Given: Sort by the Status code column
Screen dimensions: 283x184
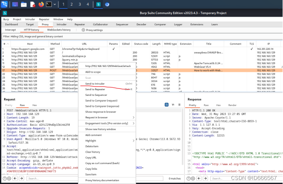Looking at the screenshot, I should pos(141,44).
